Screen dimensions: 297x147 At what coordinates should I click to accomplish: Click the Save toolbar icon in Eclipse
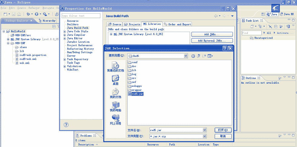pyautogui.click(x=14, y=14)
